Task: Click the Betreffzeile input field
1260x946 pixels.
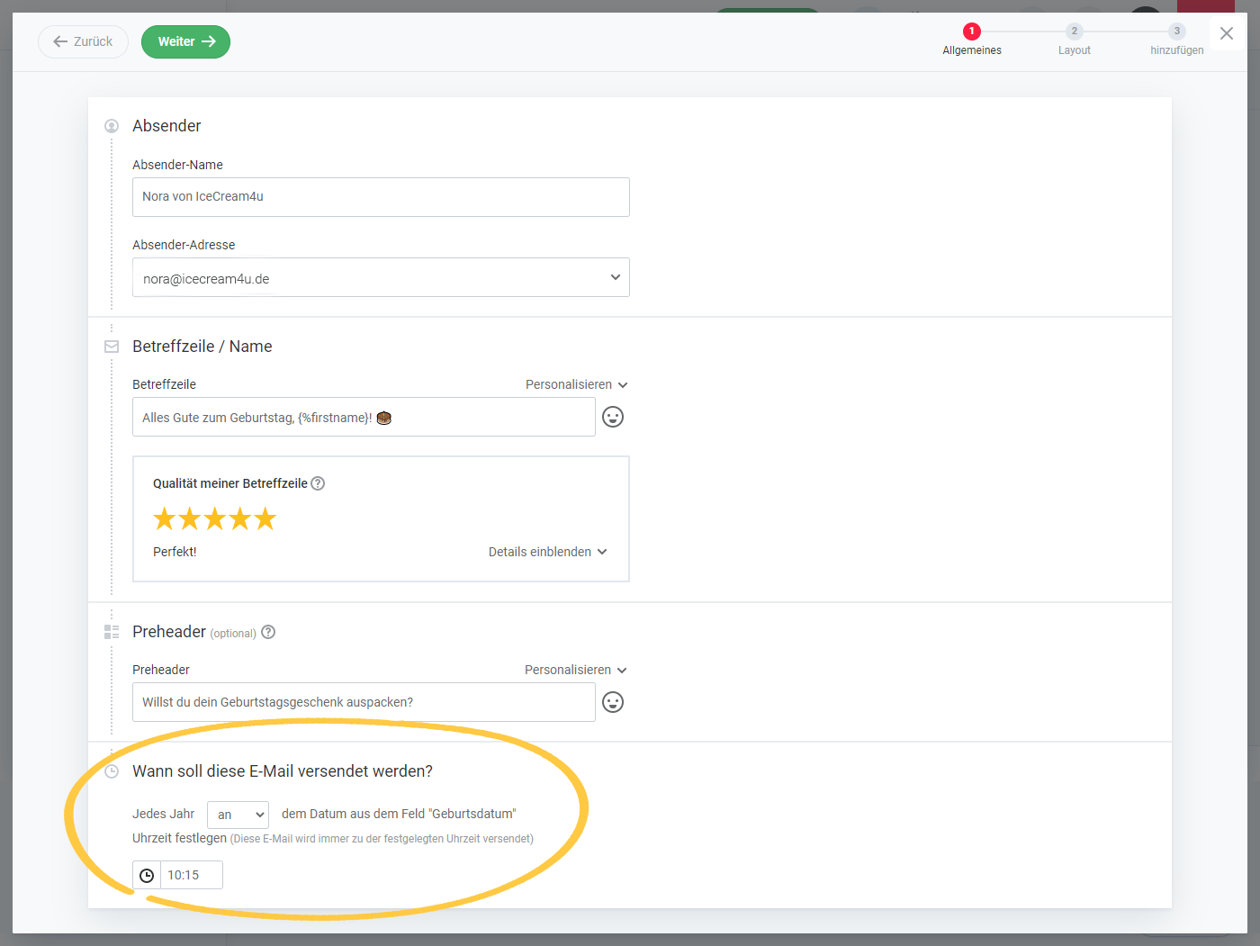Action: [364, 417]
